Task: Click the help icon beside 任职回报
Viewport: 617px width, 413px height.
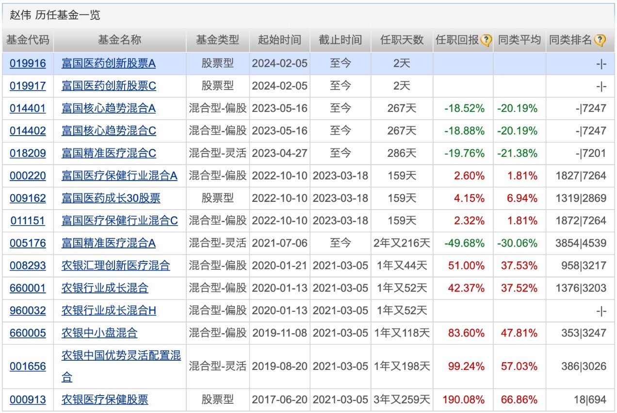Action: (x=487, y=40)
